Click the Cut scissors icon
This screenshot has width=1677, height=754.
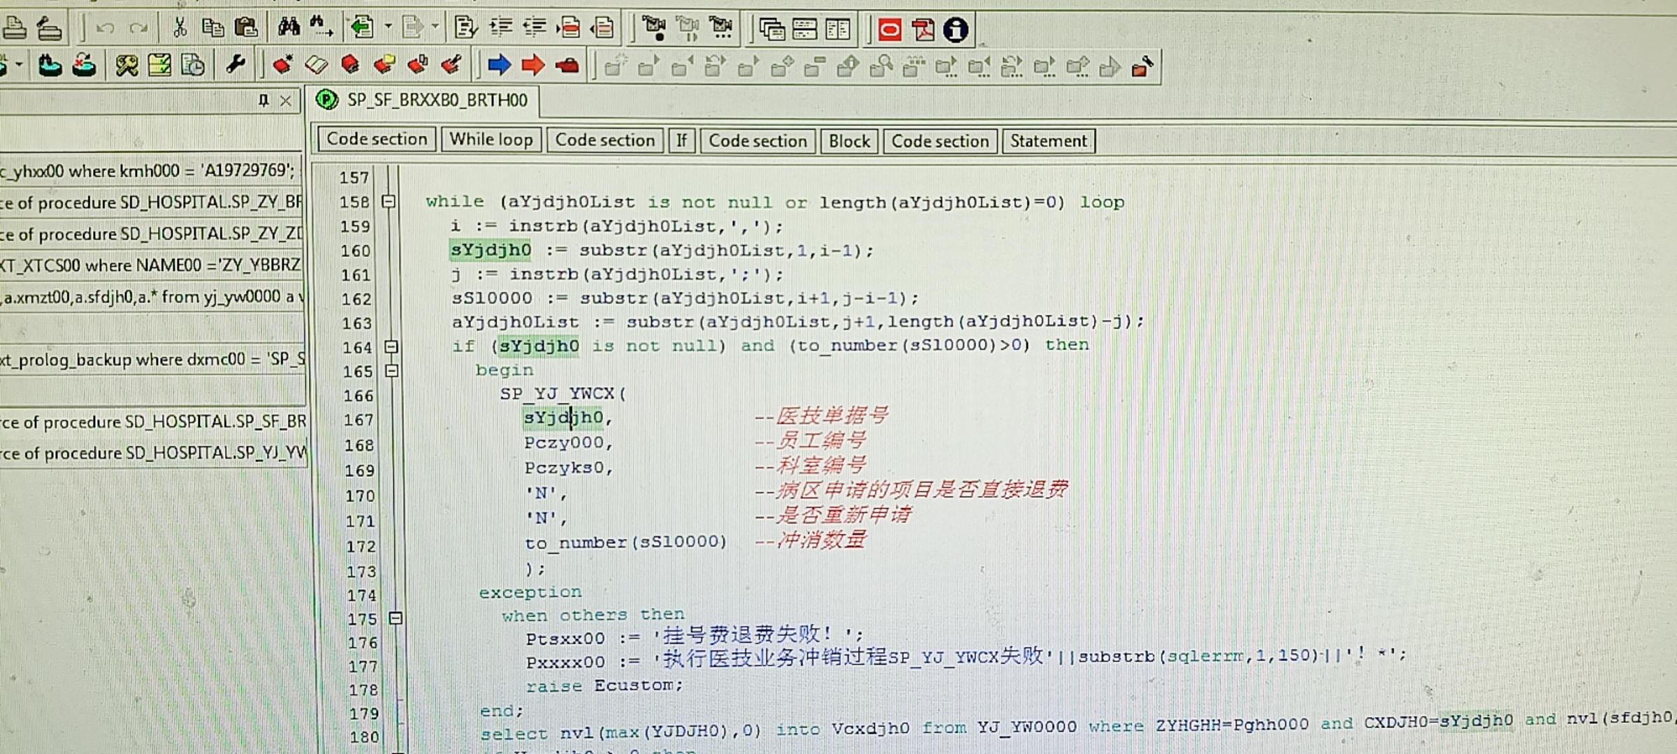coord(180,28)
